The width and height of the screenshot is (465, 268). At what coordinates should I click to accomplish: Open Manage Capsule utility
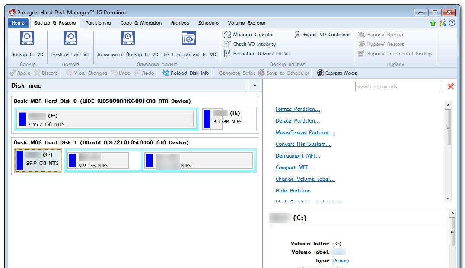(248, 35)
